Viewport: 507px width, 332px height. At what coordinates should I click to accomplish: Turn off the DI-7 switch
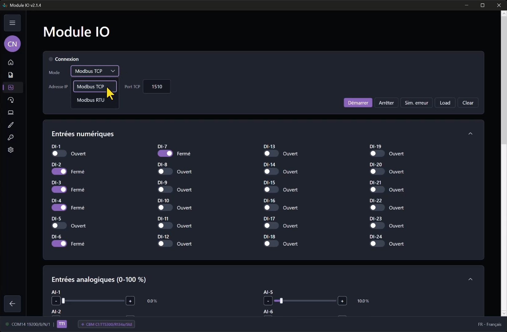click(165, 153)
